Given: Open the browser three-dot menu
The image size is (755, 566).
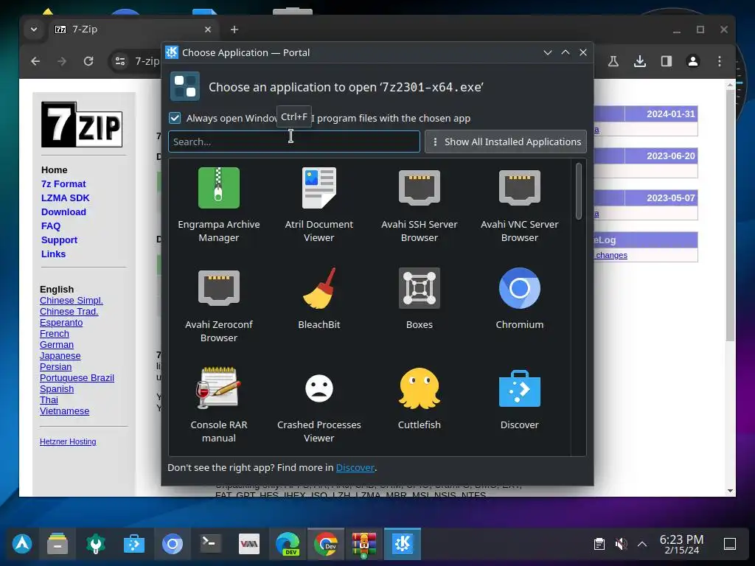Looking at the screenshot, I should click(720, 61).
